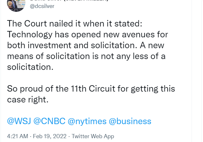Click the line starting "Technology has opened new avenues"

click(87, 34)
